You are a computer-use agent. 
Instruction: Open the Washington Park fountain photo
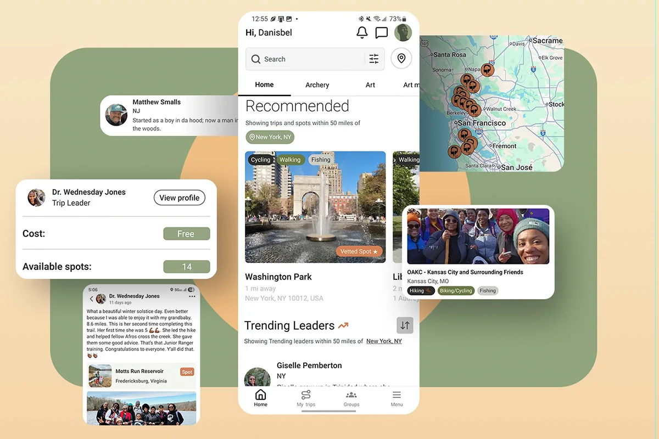click(315, 207)
